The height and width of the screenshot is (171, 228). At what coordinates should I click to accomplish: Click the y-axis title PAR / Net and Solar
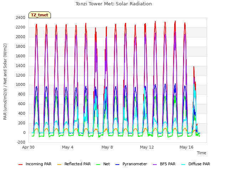point(5,82)
